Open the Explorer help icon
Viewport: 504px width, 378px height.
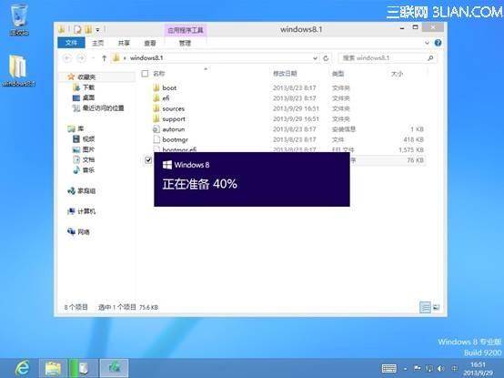pos(438,43)
